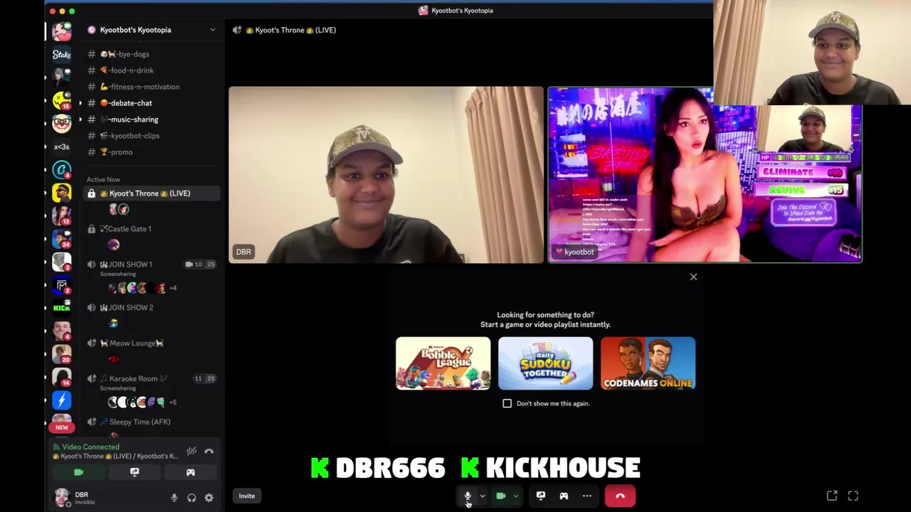Viewport: 911px width, 512px height.
Task: Open the Stake server icon
Action: 62,54
